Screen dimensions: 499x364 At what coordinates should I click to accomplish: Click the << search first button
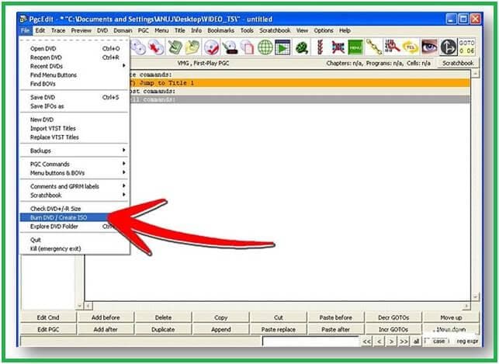(x=366, y=341)
